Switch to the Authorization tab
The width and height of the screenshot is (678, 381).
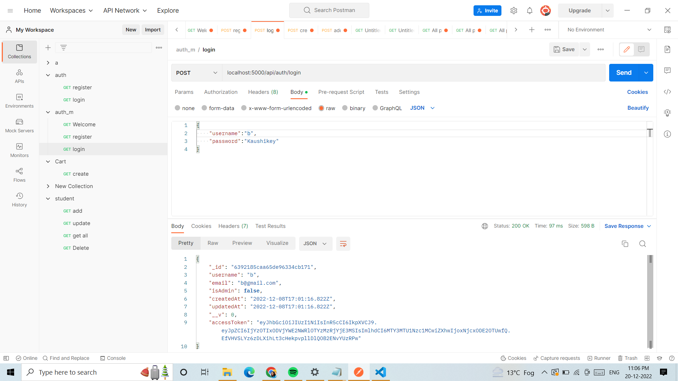[220, 92]
